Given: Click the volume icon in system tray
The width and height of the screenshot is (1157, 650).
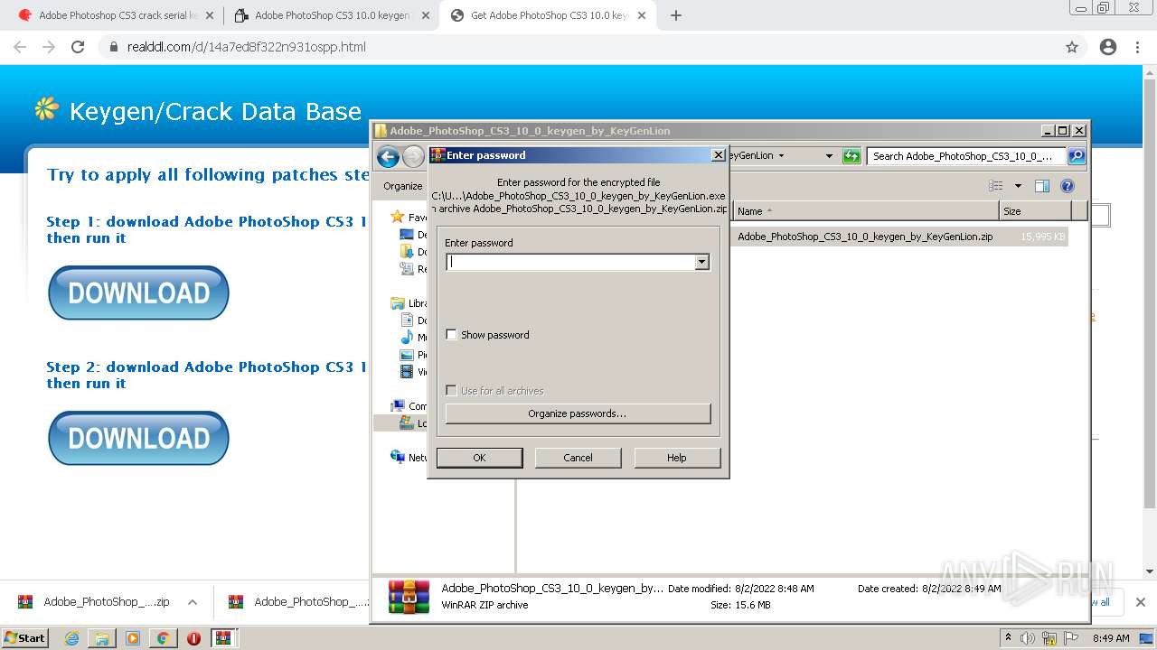Looking at the screenshot, I should 1028,638.
